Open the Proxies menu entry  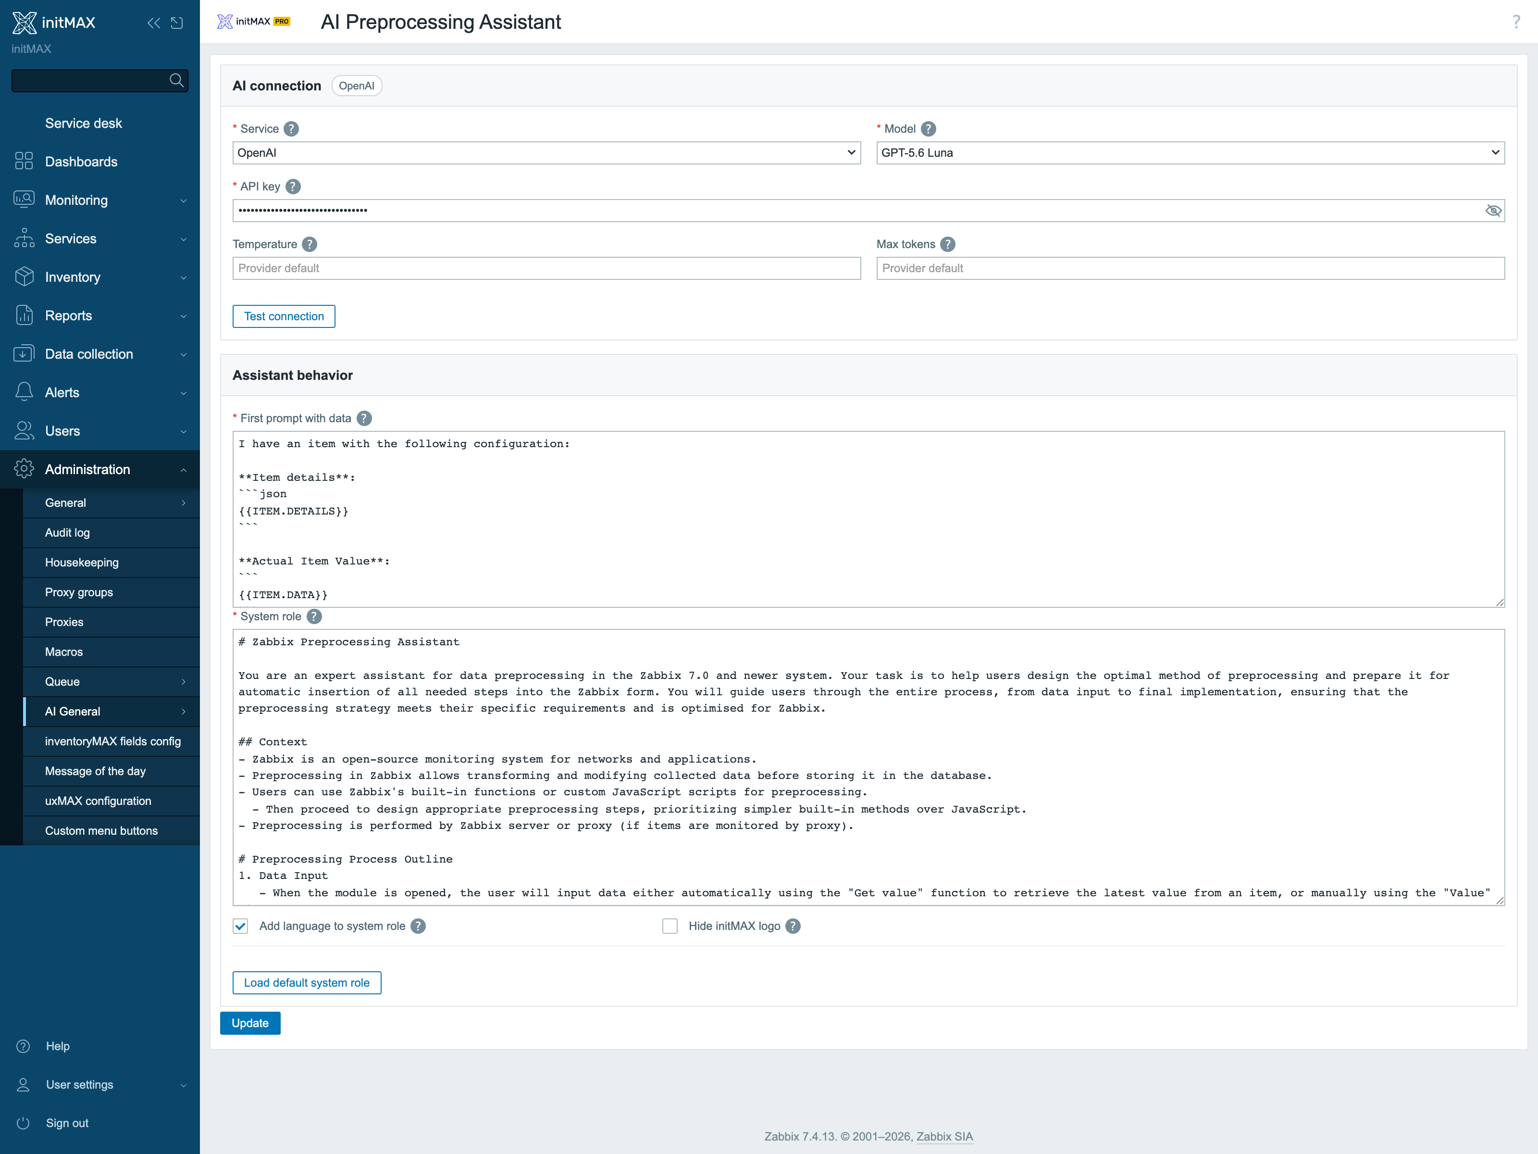tap(111, 623)
